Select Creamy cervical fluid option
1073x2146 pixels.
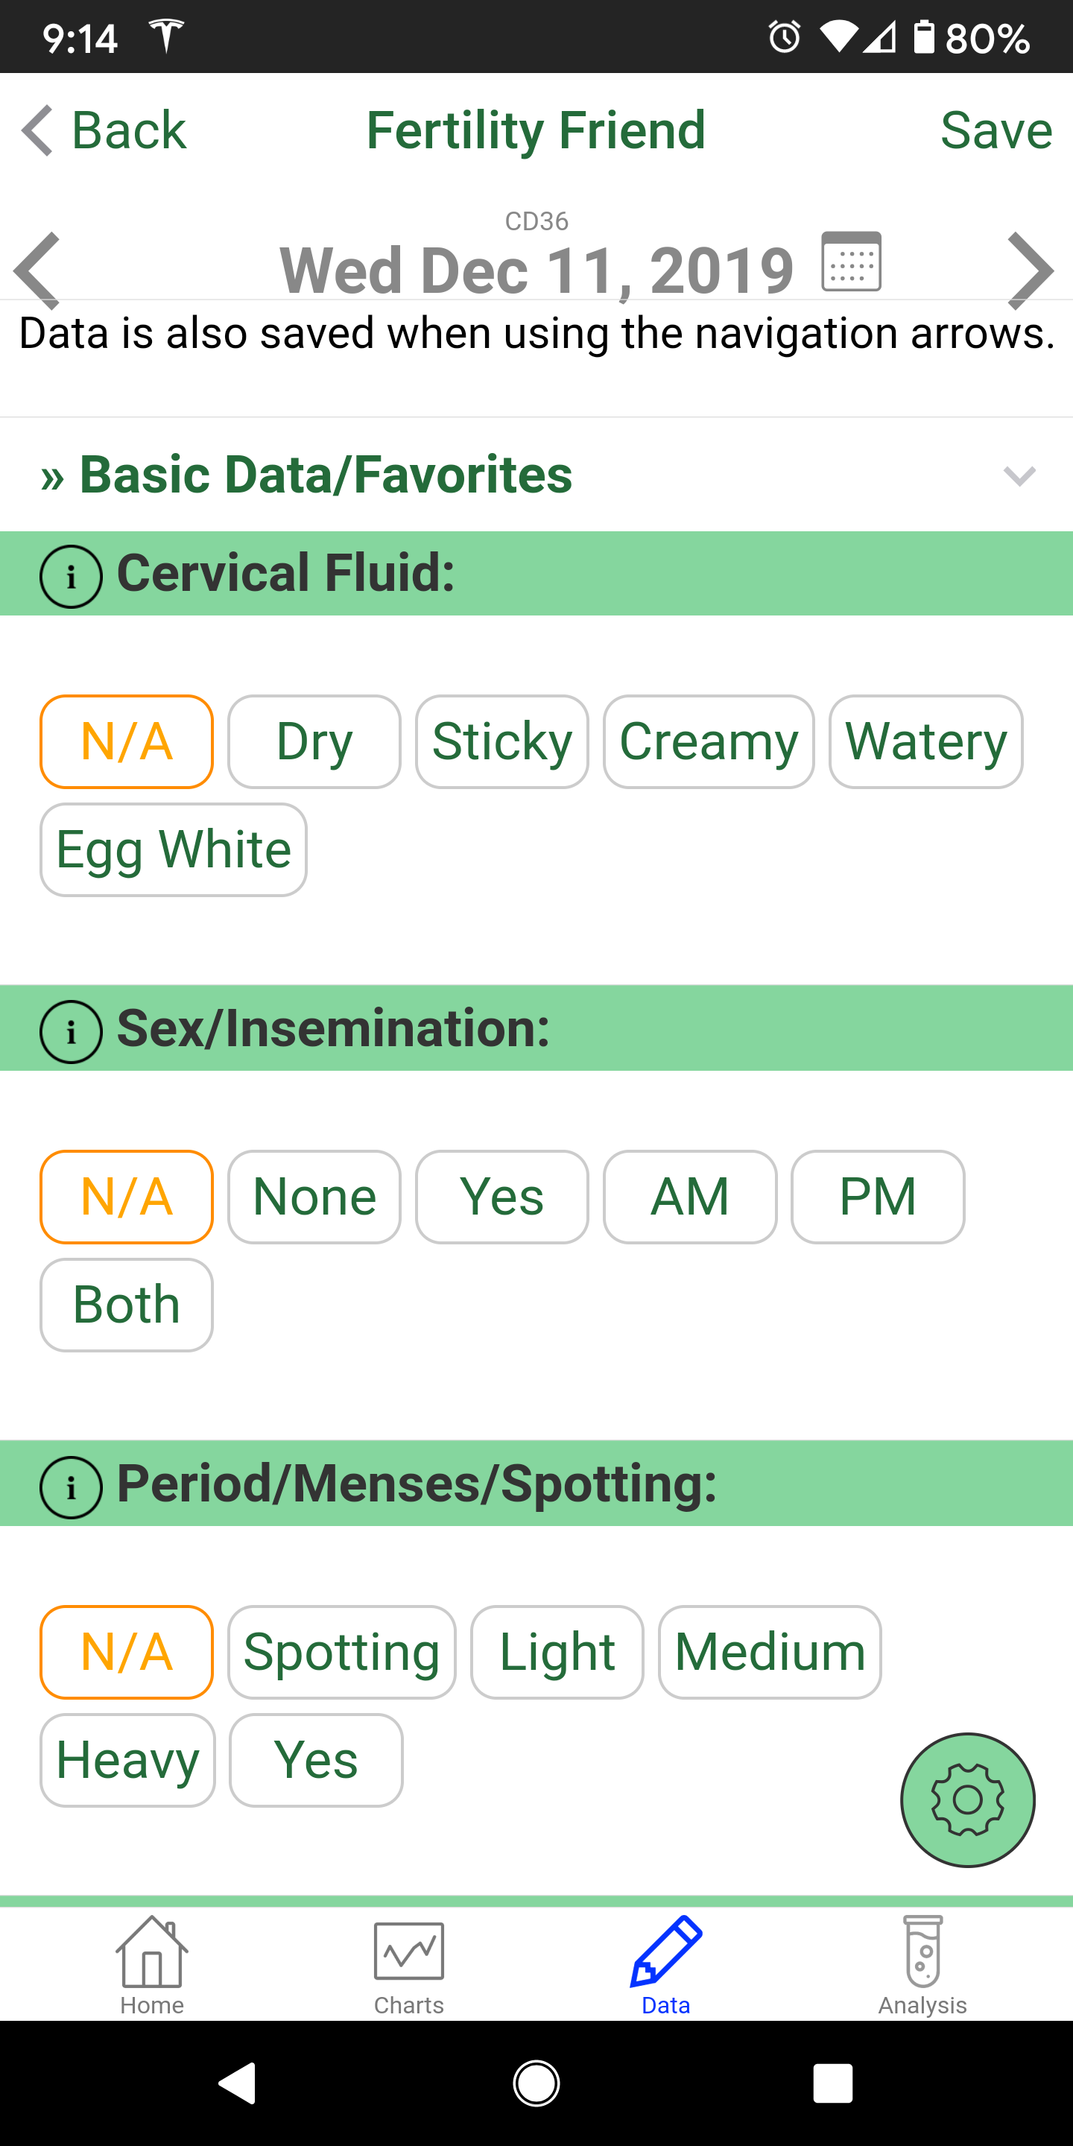click(x=708, y=741)
